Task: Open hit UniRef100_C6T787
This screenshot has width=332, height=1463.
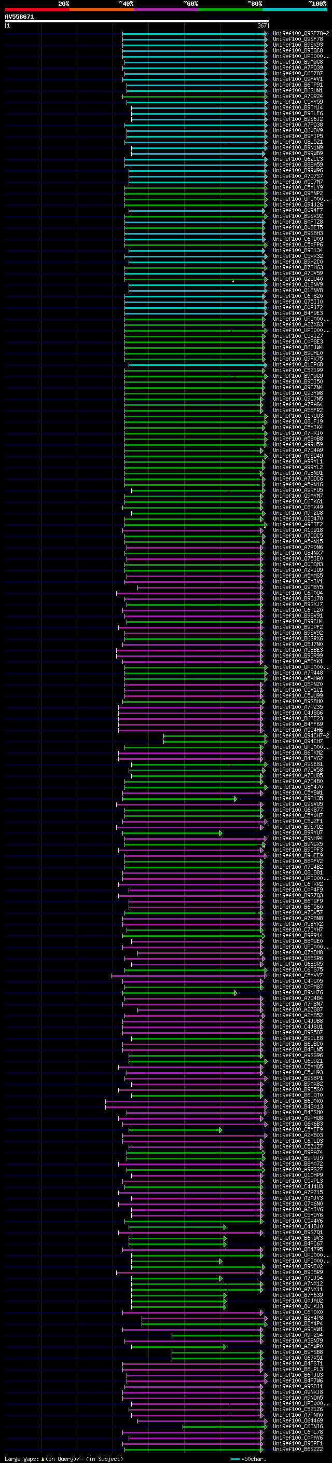Action: tap(298, 73)
